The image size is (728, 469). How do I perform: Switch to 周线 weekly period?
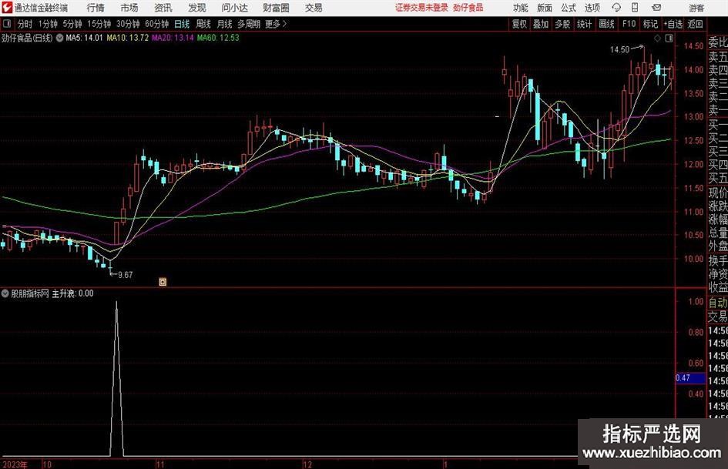[203, 24]
